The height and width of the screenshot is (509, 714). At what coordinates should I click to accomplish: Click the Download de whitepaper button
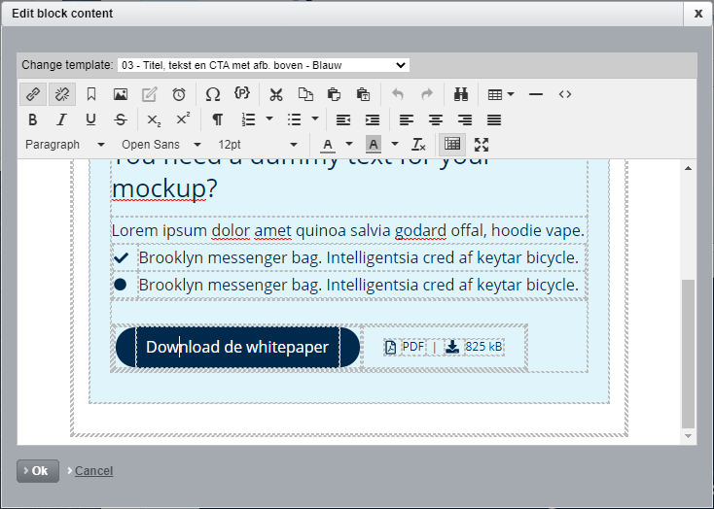(x=237, y=347)
